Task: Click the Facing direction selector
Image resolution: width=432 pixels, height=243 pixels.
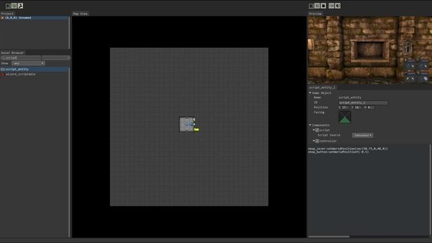Action: [345, 117]
